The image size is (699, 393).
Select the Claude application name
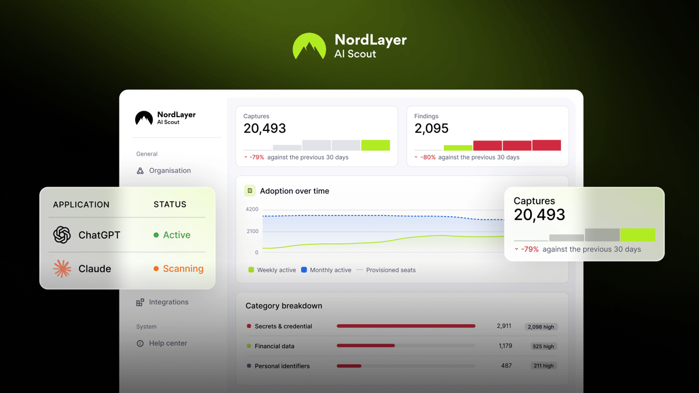(x=94, y=269)
